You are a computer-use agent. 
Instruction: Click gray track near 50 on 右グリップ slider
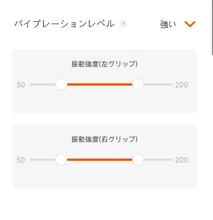[x=42, y=160]
